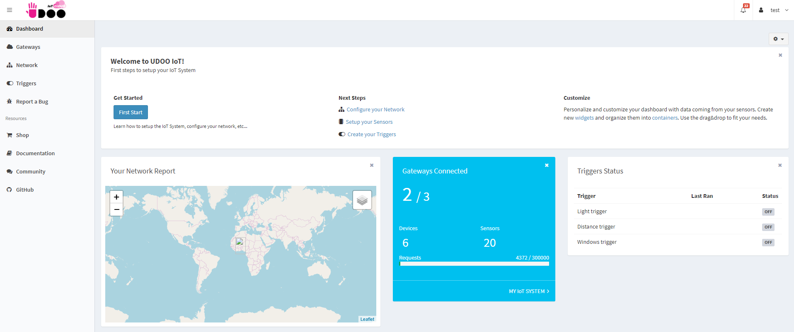The height and width of the screenshot is (332, 794).
Task: Open Shop in Resources
Action: pyautogui.click(x=47, y=135)
